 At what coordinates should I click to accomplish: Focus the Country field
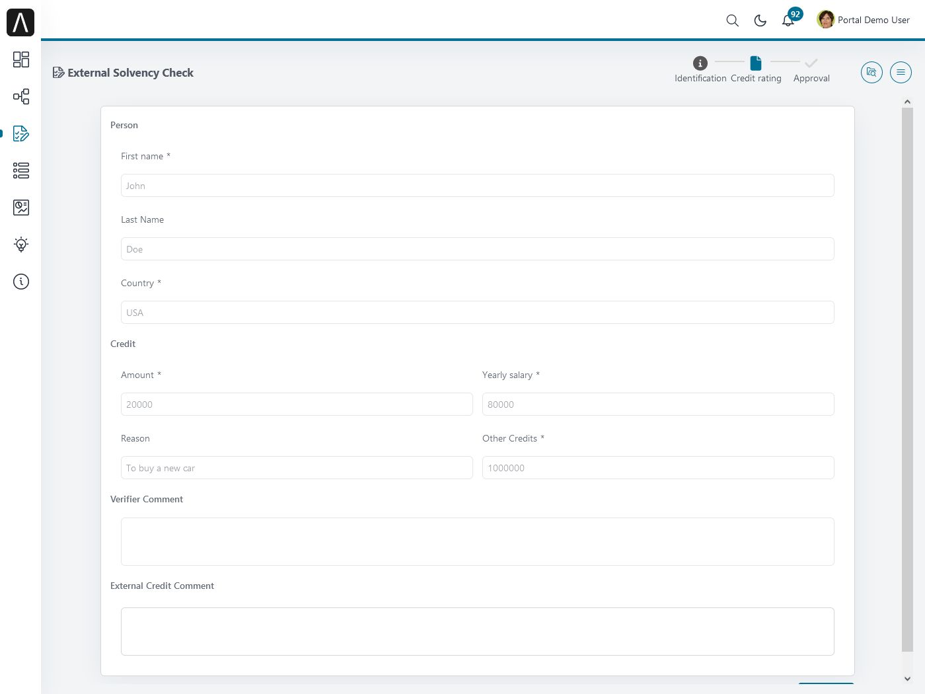[x=477, y=312]
